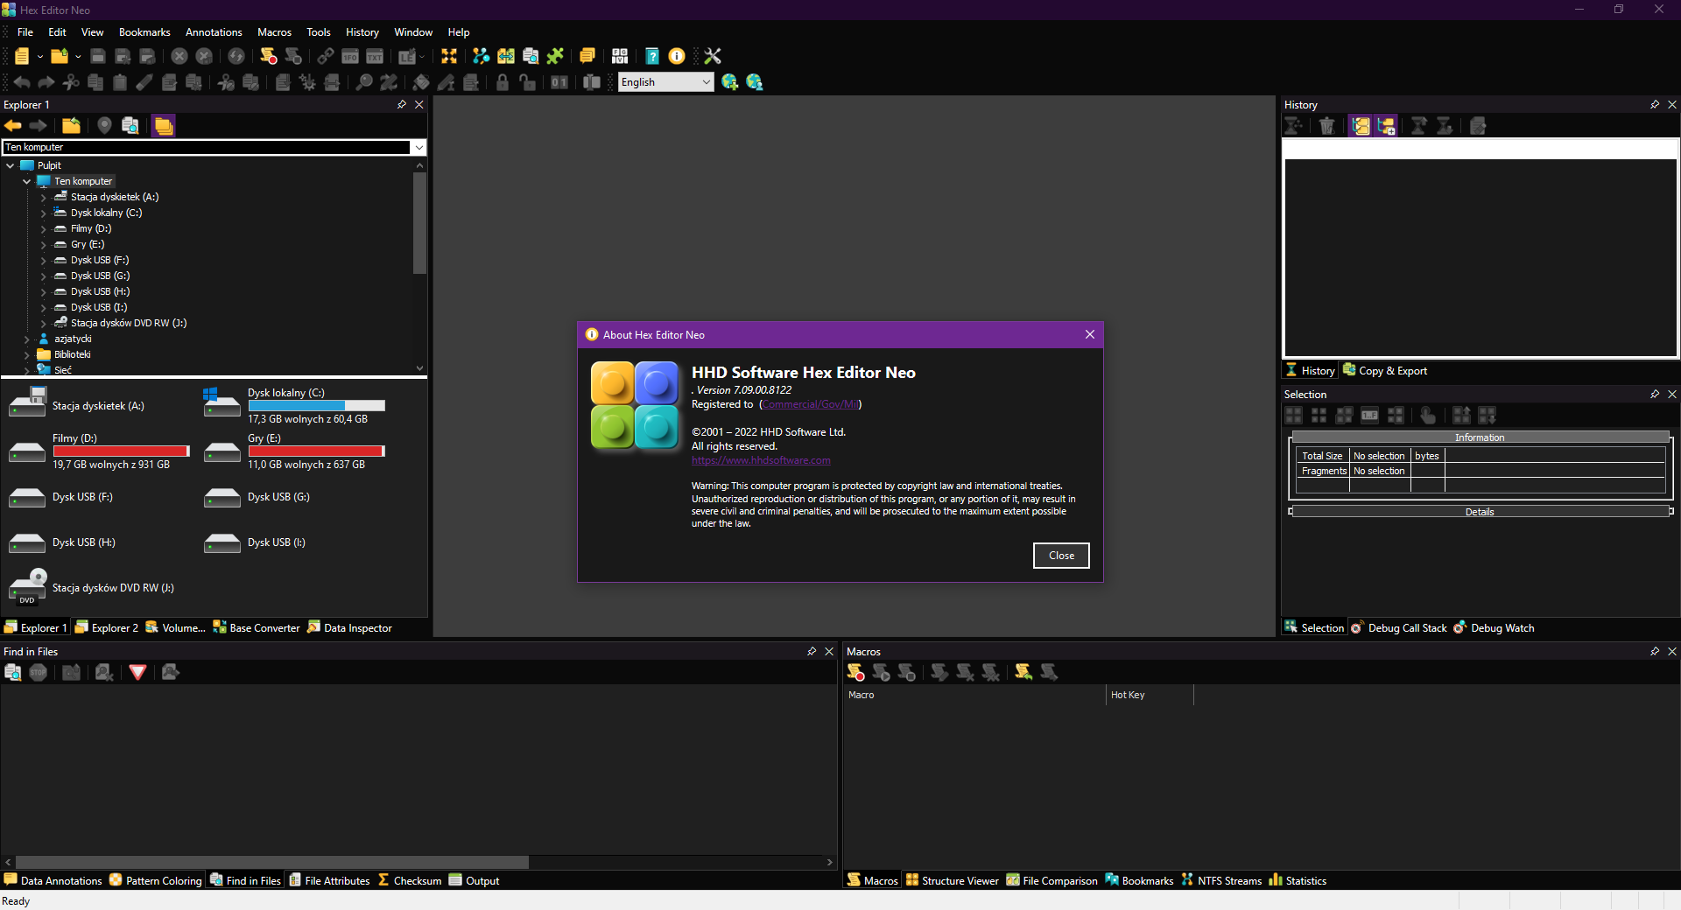Viewport: 1681px width, 910px height.
Task: Open the Bookmarks menu
Action: 144,32
